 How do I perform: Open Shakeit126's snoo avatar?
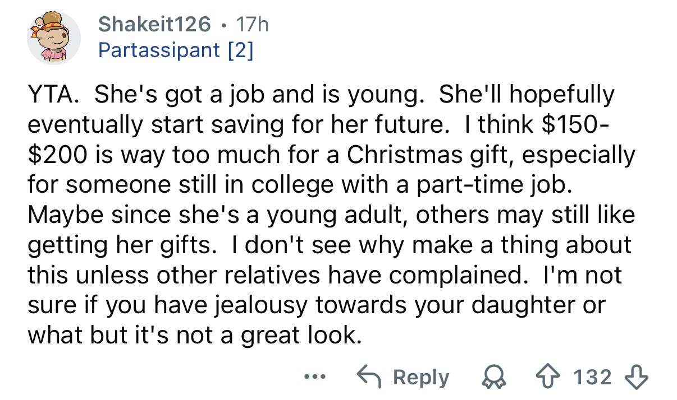(x=54, y=38)
